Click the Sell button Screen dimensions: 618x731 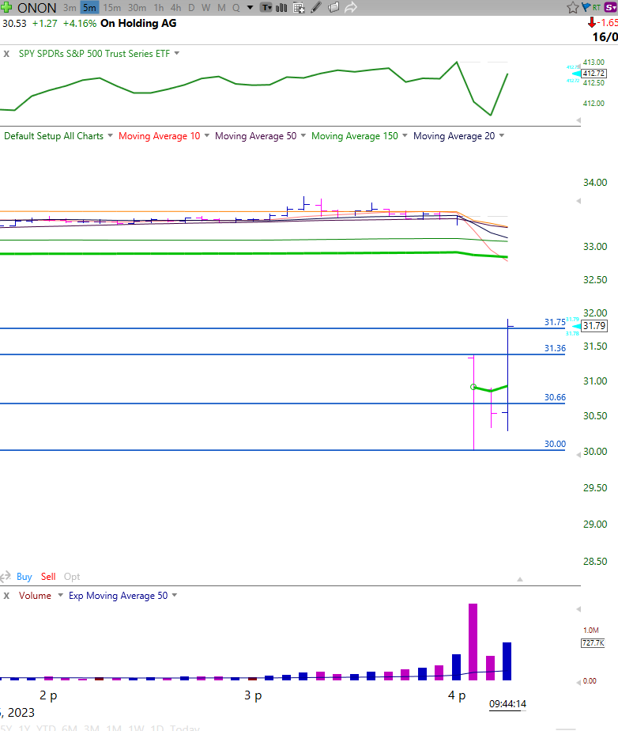click(x=48, y=577)
